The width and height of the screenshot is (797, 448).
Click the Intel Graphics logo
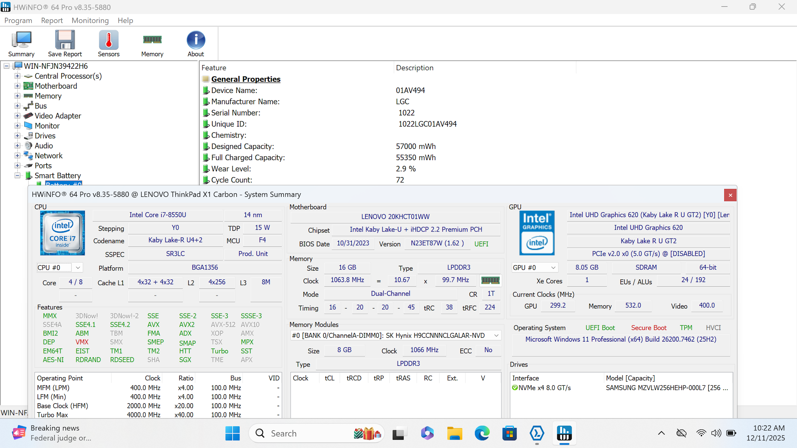(537, 233)
